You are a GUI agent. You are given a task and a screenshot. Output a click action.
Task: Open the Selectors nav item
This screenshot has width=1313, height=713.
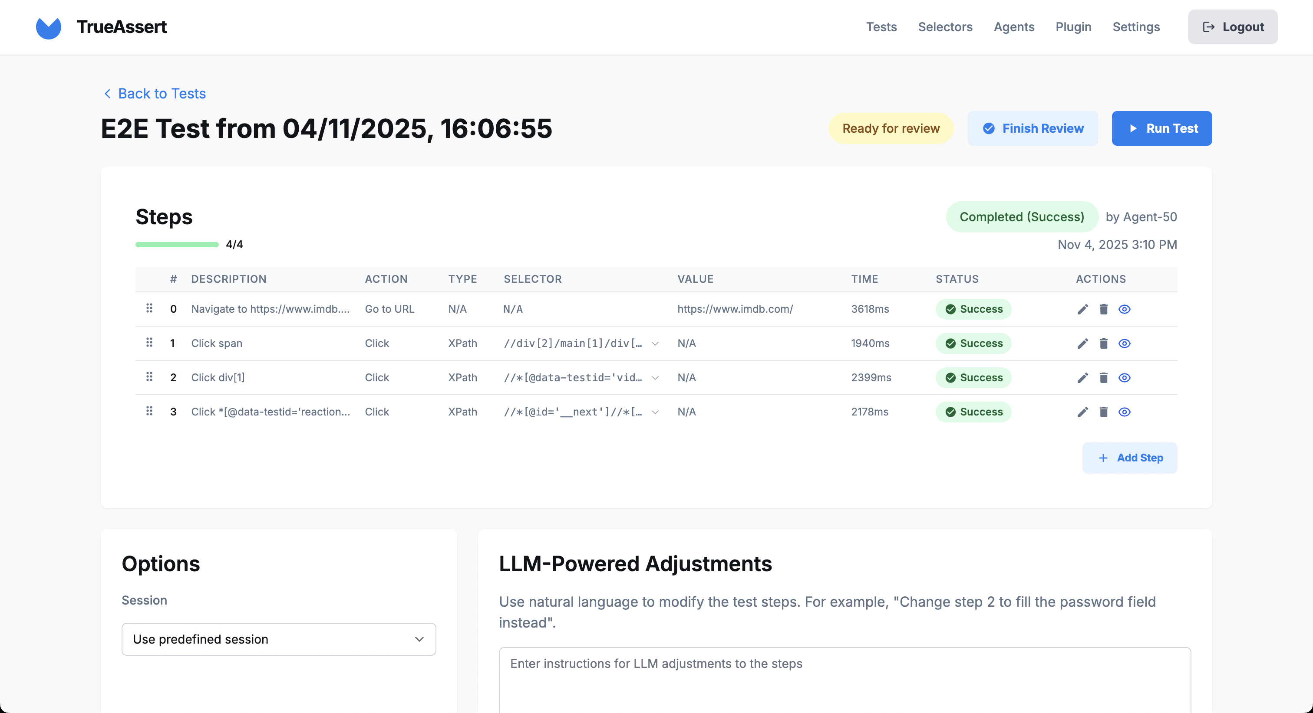(x=945, y=27)
